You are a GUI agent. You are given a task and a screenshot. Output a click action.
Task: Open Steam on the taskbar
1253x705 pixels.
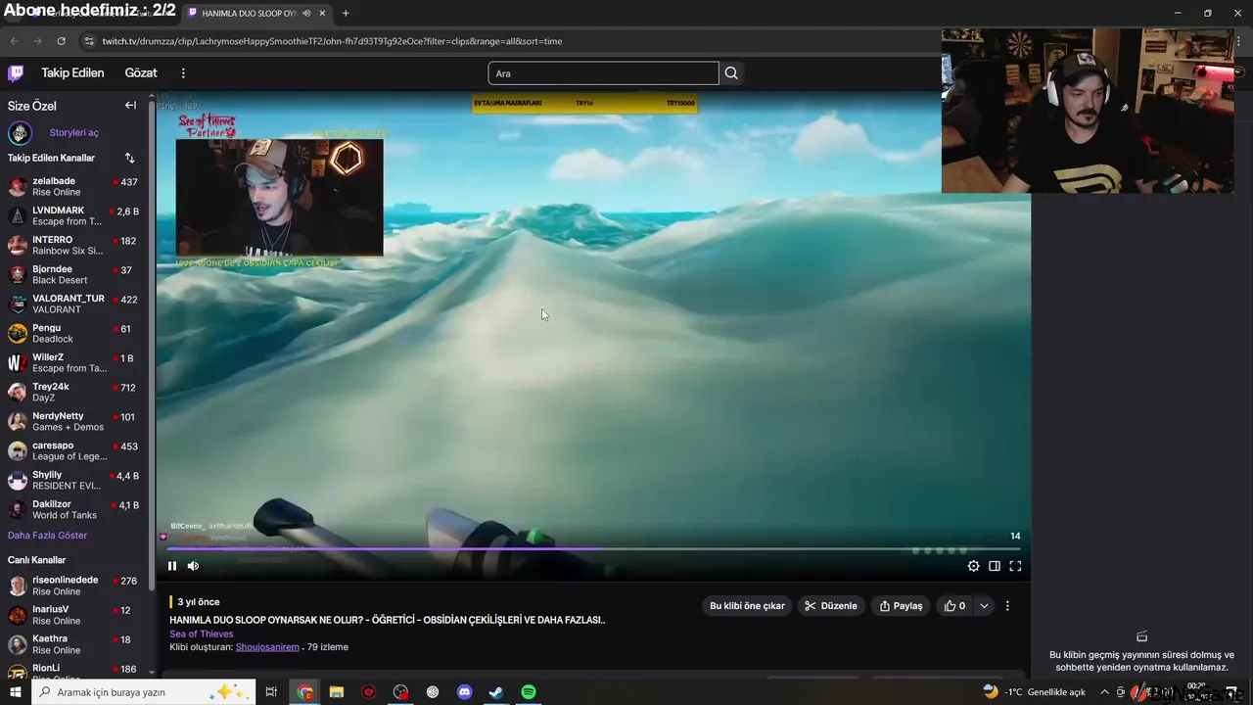(496, 692)
